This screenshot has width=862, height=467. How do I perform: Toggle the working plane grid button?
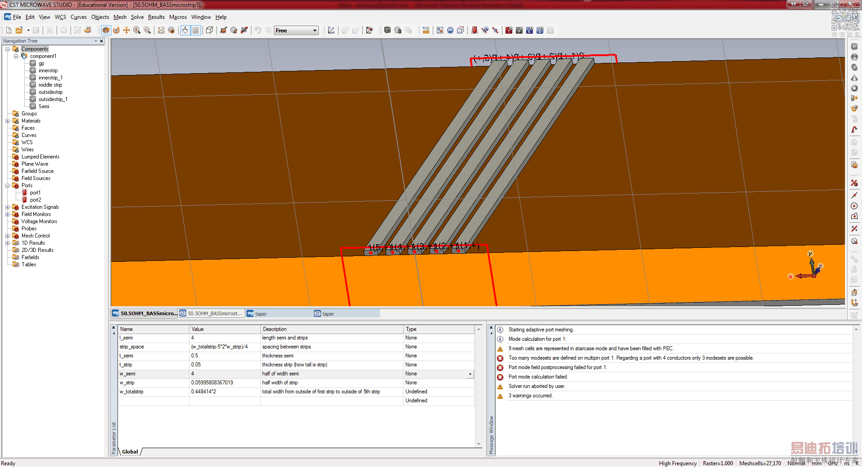(x=196, y=30)
